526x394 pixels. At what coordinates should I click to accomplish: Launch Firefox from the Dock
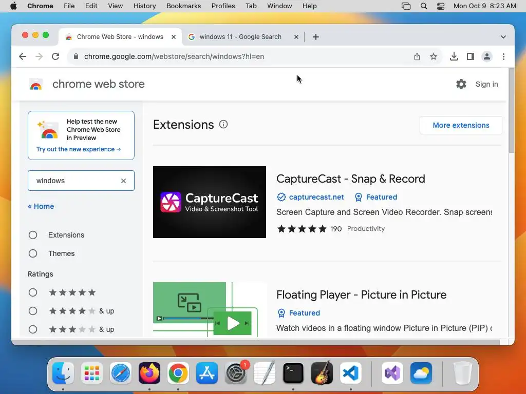[x=149, y=373]
